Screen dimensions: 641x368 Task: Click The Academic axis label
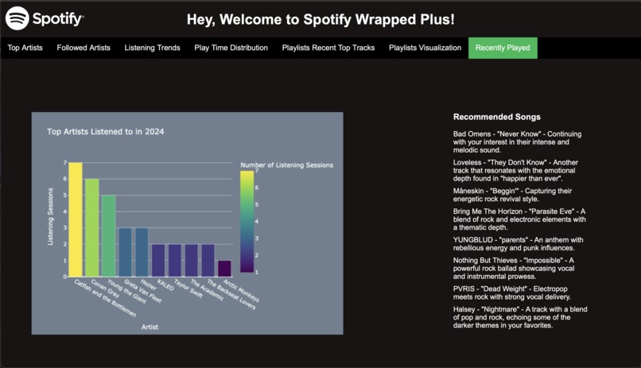click(207, 290)
